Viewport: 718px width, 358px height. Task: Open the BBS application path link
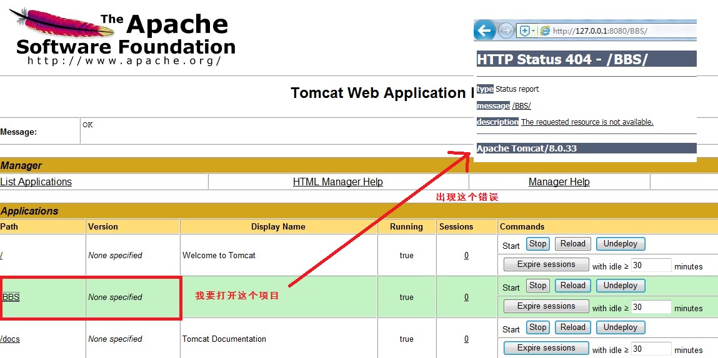[11, 297]
